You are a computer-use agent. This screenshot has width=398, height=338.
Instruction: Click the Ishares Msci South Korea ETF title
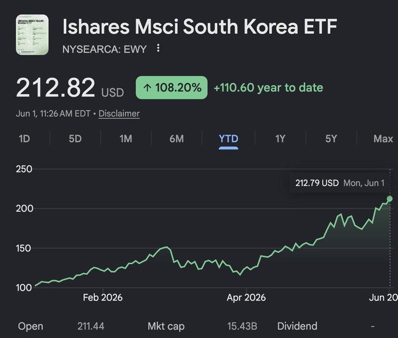[x=200, y=26]
